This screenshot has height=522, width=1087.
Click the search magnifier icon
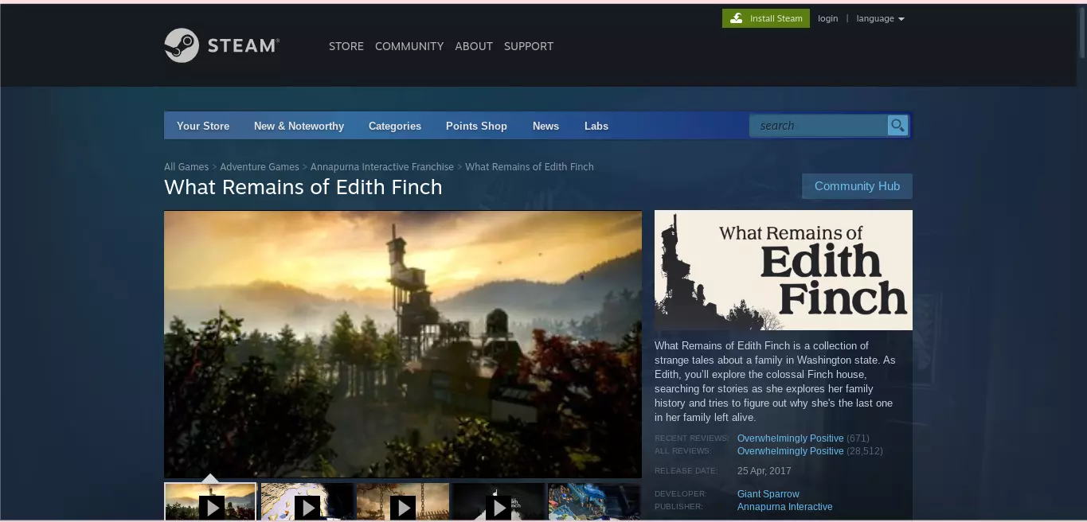point(897,126)
